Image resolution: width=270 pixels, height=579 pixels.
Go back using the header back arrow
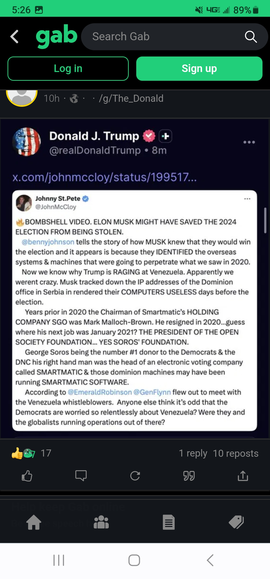(x=14, y=37)
